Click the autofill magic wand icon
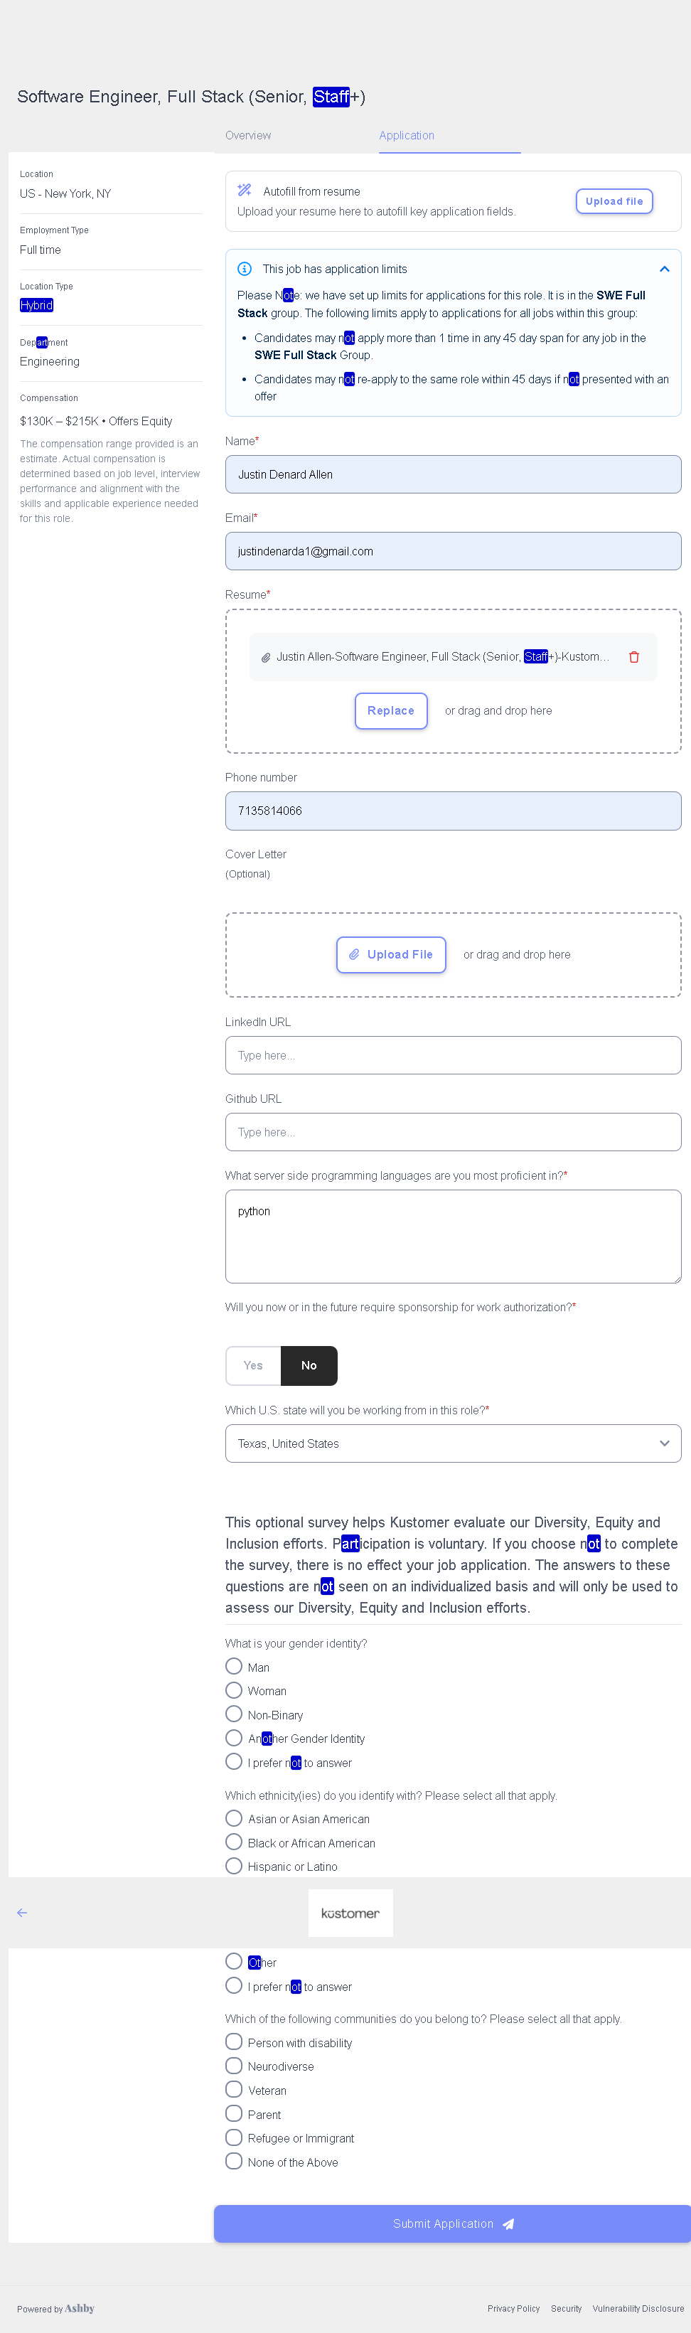 [x=244, y=190]
